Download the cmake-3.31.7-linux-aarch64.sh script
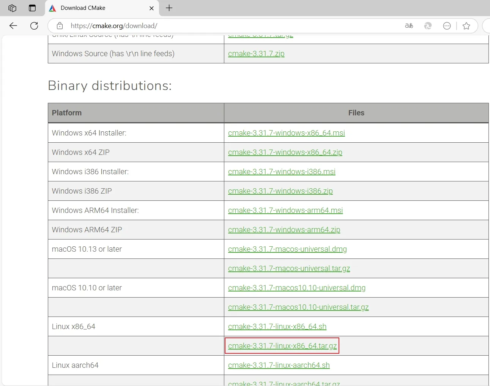 pos(279,365)
